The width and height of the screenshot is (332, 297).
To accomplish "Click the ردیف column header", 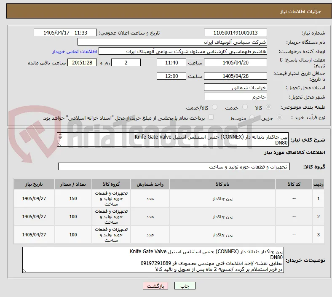I will 318,184.
